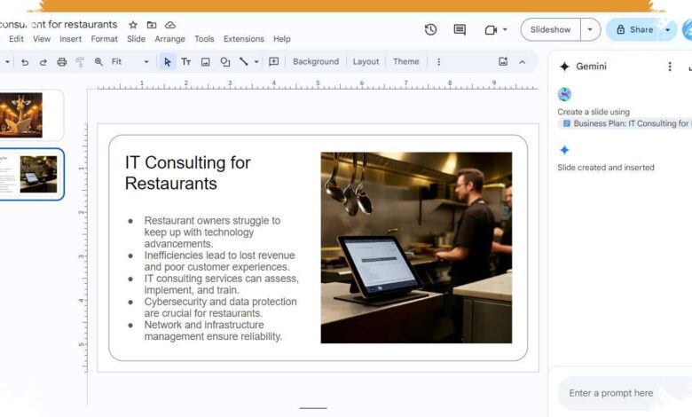Check cloud save status icon
This screenshot has width=692, height=417.
(x=170, y=25)
